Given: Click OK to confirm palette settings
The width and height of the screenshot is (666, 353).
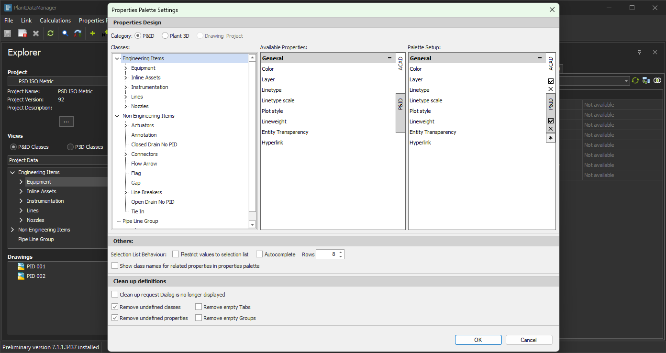Looking at the screenshot, I should [478, 340].
